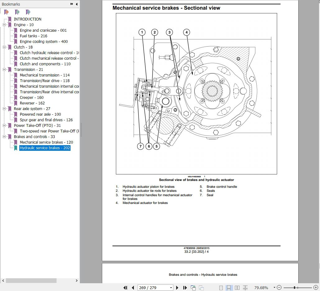Enable two-page continuous view
The width and height of the screenshot is (320, 291).
pos(245,288)
